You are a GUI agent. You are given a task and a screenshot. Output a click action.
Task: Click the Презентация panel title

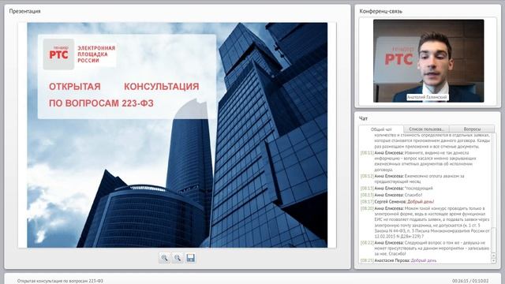pos(24,11)
